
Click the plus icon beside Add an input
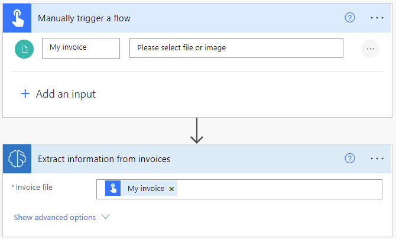click(25, 93)
